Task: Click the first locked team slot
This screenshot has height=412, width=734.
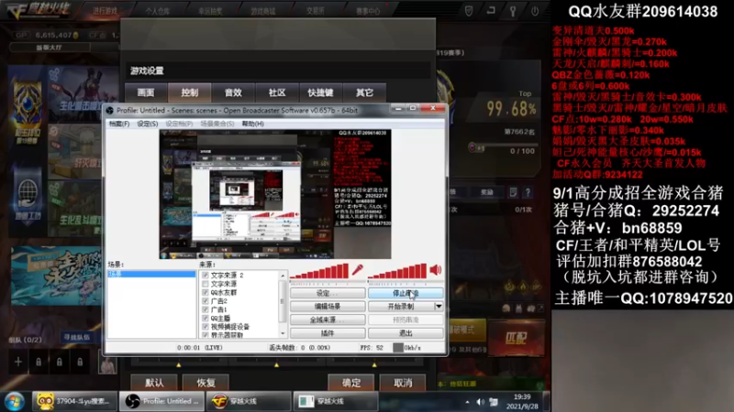Action: (x=39, y=362)
